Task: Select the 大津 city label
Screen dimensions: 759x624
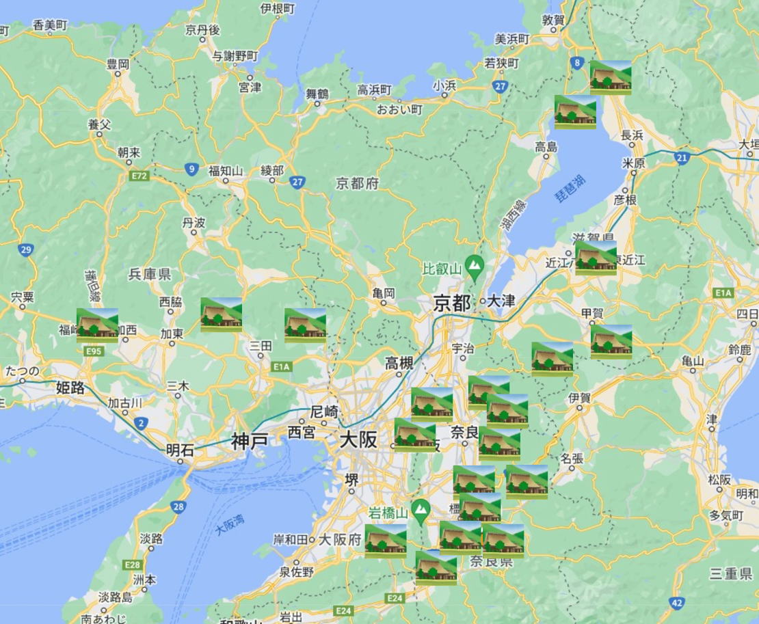Action: click(501, 301)
